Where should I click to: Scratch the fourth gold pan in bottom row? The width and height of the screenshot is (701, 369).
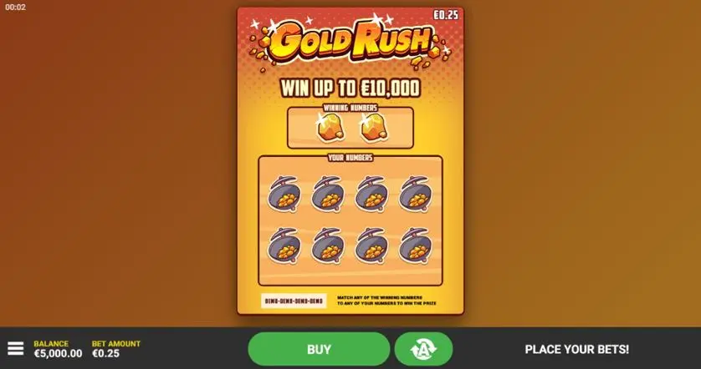[x=416, y=245]
